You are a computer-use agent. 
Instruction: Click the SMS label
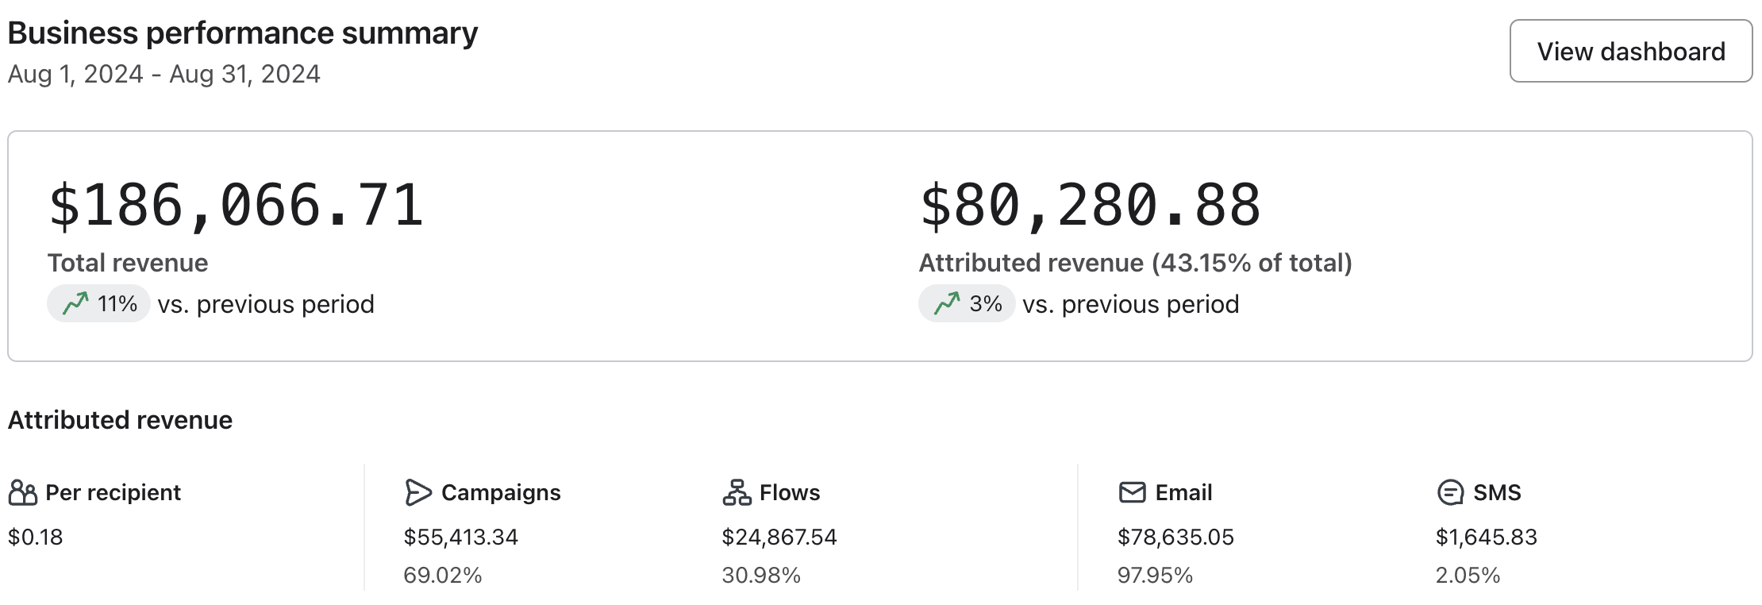[1497, 493]
